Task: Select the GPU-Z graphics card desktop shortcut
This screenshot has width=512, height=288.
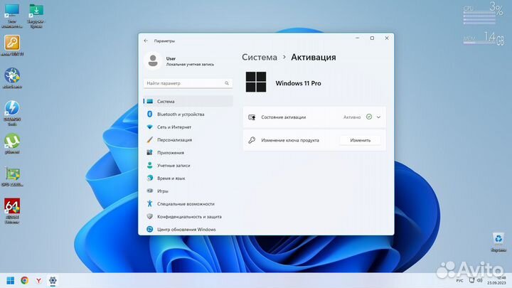Action: tap(12, 176)
